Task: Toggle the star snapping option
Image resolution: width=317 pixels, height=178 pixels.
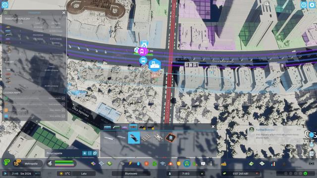Action: point(85,153)
